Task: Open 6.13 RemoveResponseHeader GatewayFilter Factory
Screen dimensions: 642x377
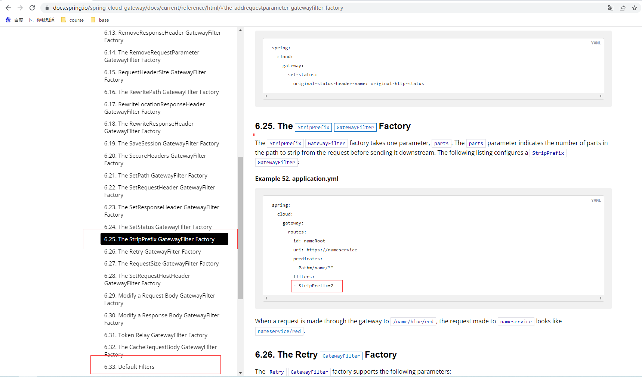Action: click(163, 37)
